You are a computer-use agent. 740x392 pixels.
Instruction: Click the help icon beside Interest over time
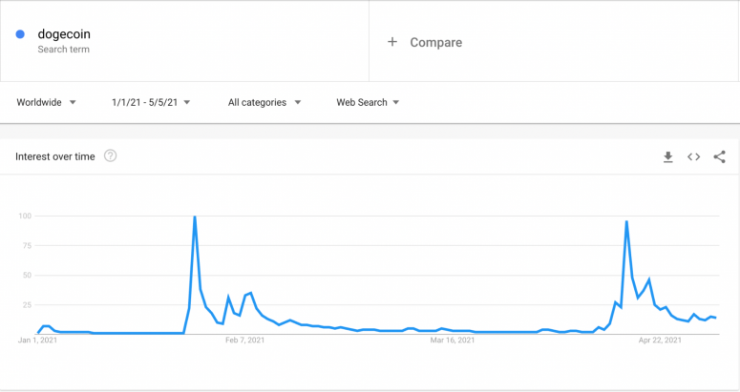pyautogui.click(x=111, y=156)
